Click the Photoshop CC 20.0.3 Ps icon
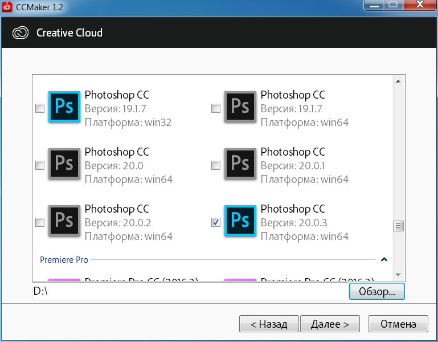 (x=240, y=221)
